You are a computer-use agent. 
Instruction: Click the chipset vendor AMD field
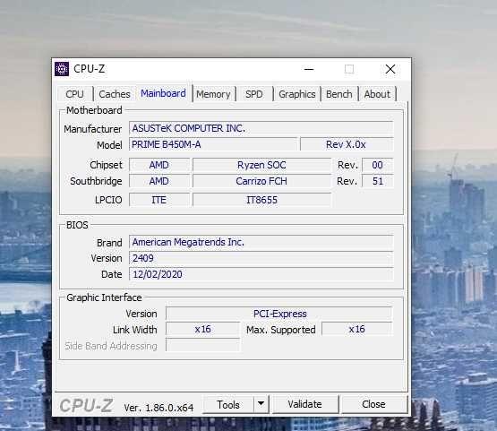point(159,165)
